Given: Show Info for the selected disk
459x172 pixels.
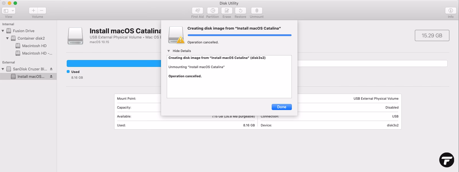Looking at the screenshot, I should pos(451,11).
